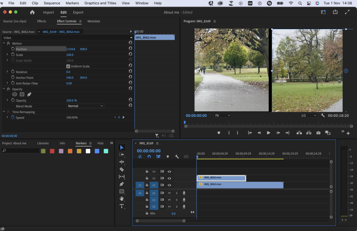This screenshot has height=231, width=357.
Task: Select the Razor tool
Action: [x=122, y=169]
